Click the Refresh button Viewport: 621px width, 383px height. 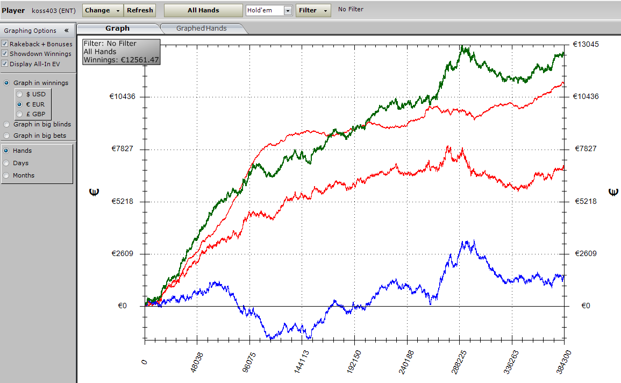point(140,10)
